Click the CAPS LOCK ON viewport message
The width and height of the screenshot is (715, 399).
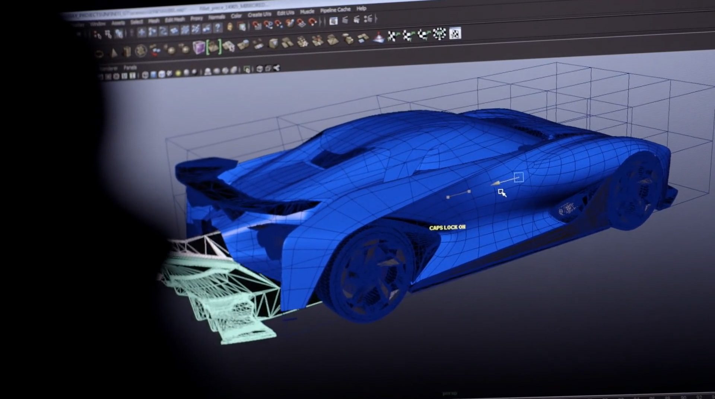pyautogui.click(x=447, y=227)
